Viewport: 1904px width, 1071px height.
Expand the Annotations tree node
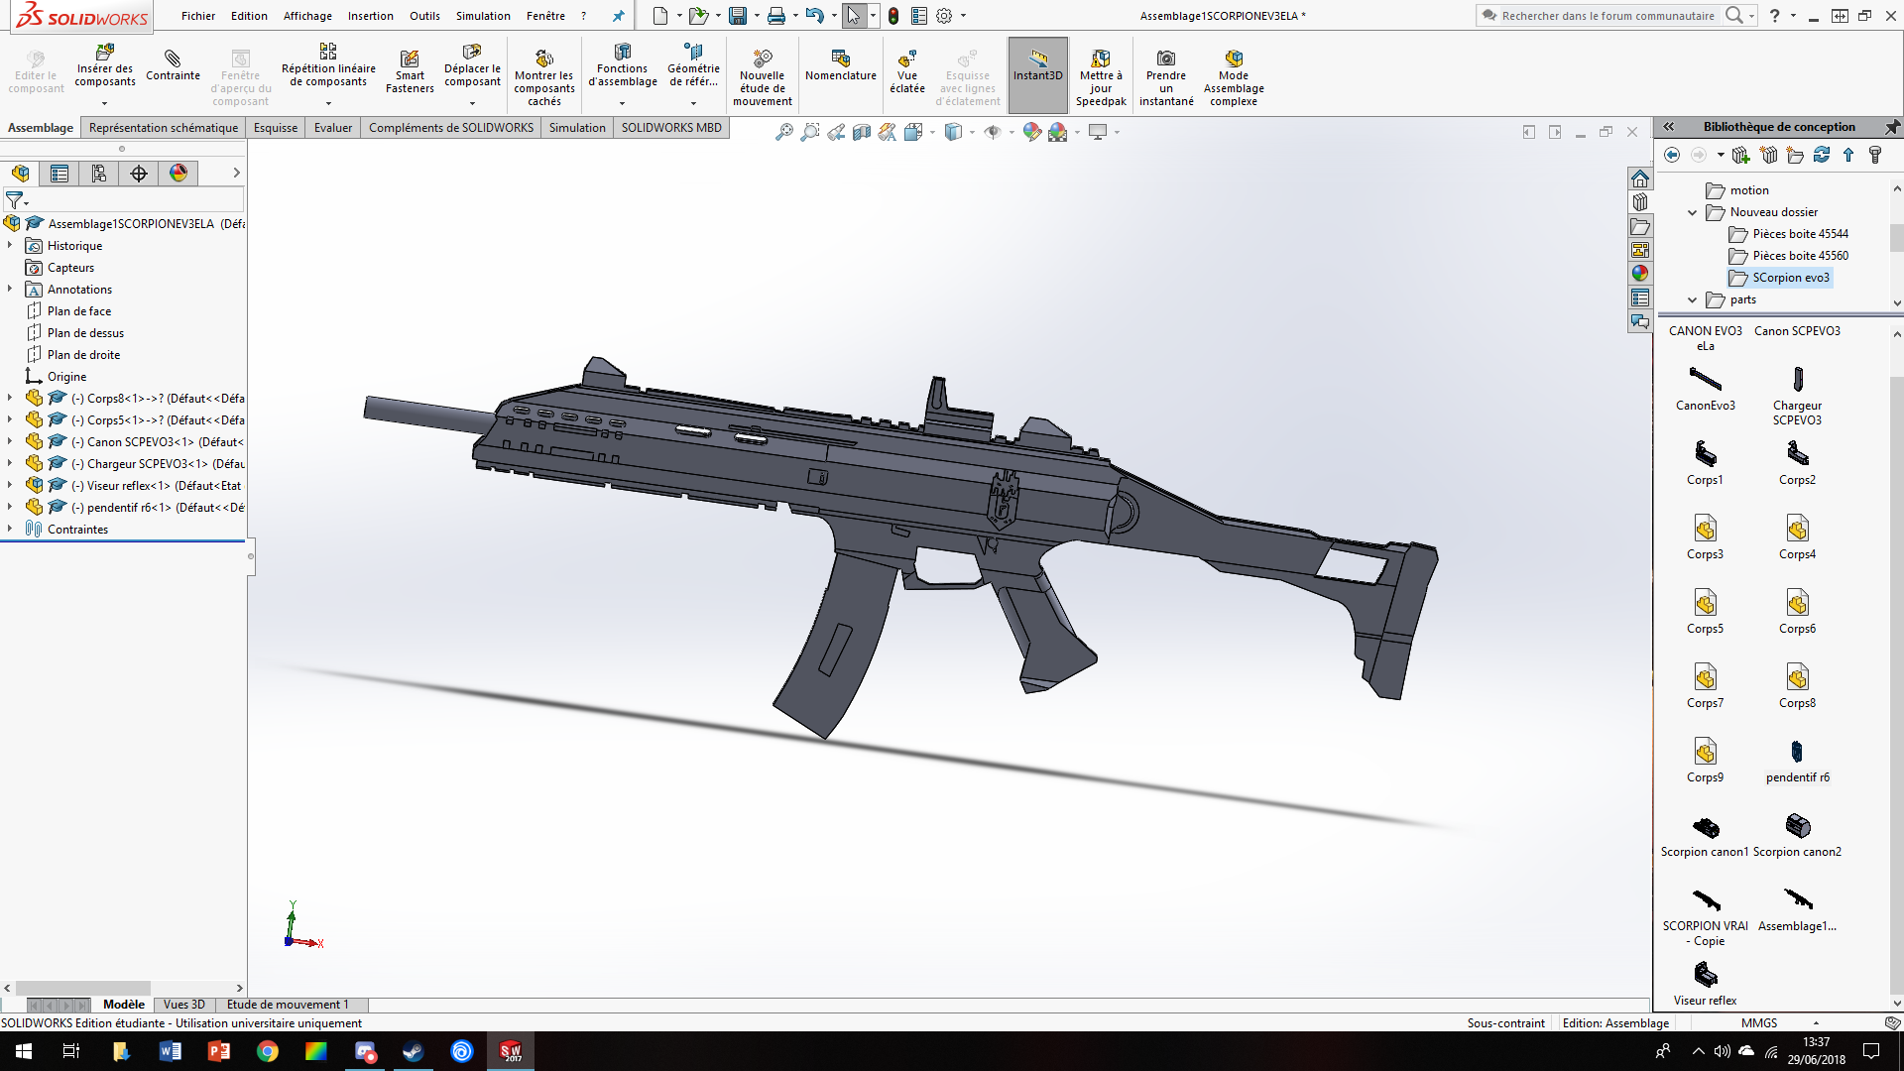10,289
